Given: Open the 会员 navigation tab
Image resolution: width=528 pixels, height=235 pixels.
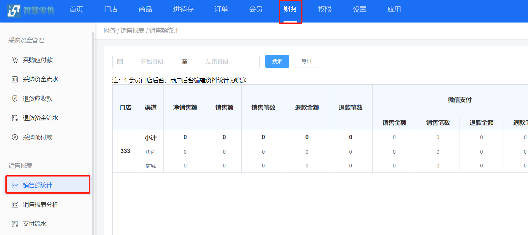Looking at the screenshot, I should (256, 9).
